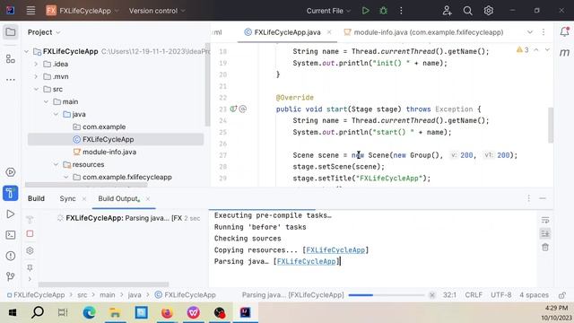Open Windows Start menu
574x323 pixels.
[x=13, y=312]
